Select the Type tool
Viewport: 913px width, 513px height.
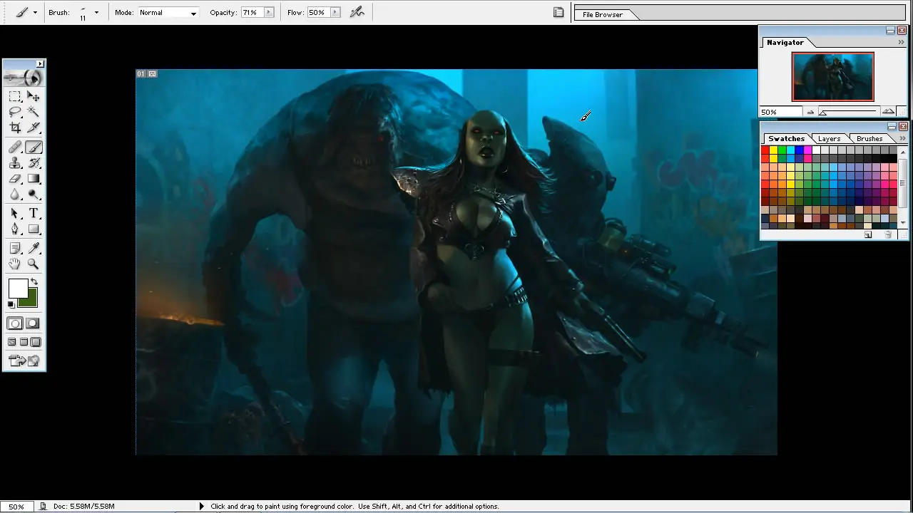[x=34, y=214]
